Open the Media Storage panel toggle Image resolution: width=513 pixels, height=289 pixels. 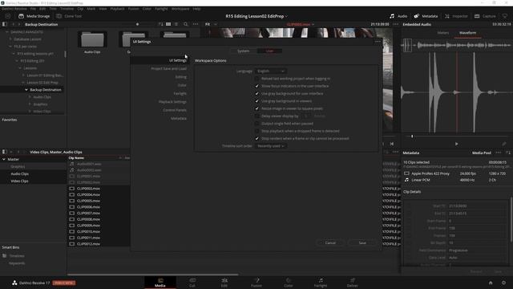34,16
